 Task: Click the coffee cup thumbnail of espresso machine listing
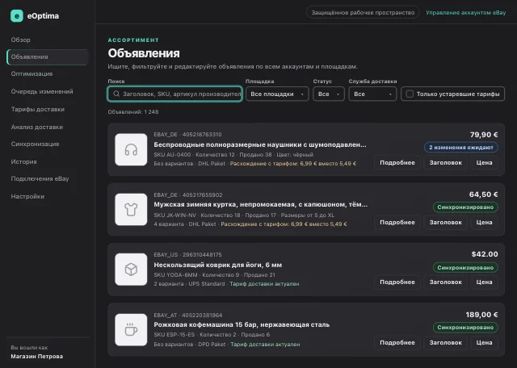pos(131,329)
